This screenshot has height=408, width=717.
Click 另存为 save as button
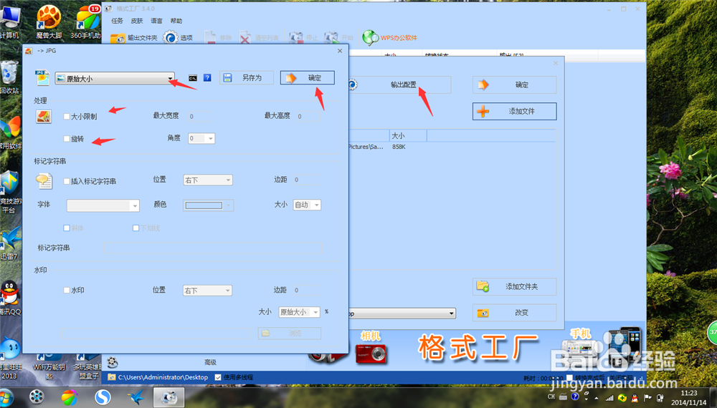pos(247,77)
